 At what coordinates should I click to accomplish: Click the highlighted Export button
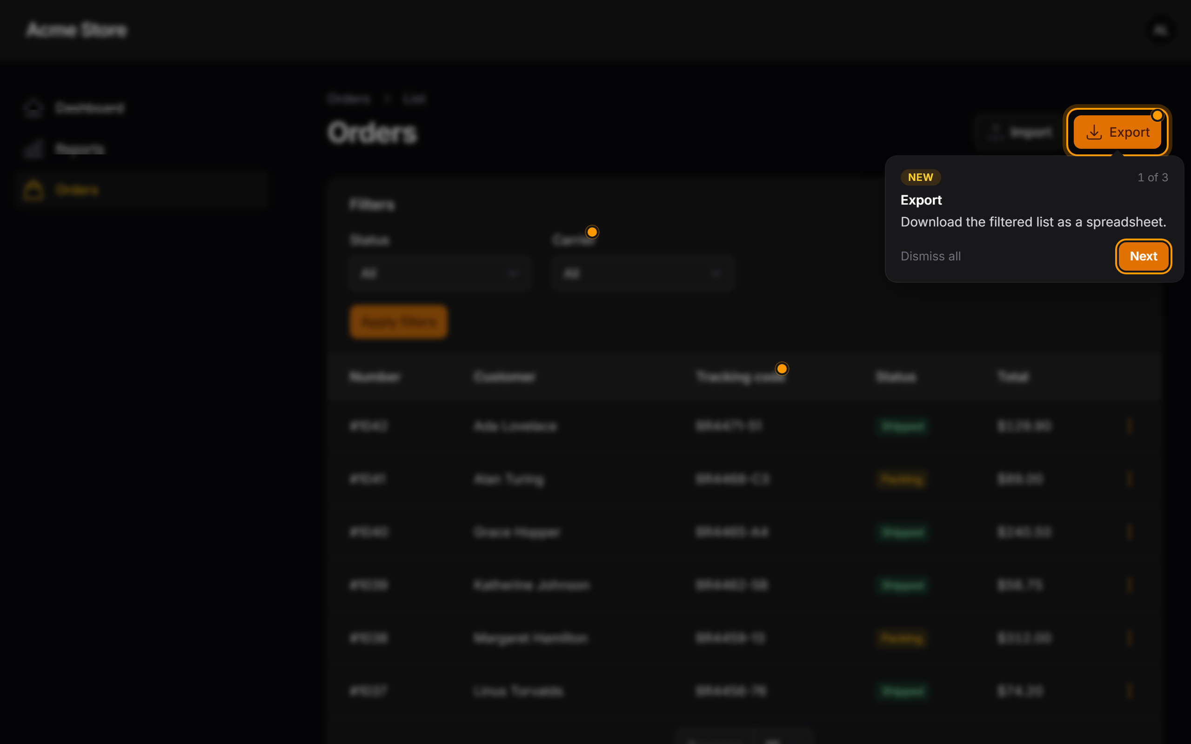click(x=1117, y=132)
